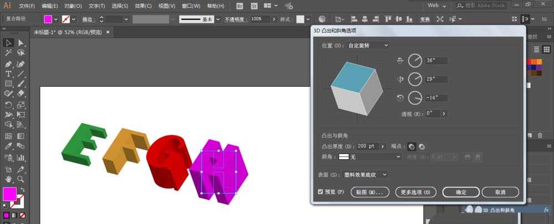
Task: Select the Eyedropper tool
Action: pyautogui.click(x=9, y=147)
